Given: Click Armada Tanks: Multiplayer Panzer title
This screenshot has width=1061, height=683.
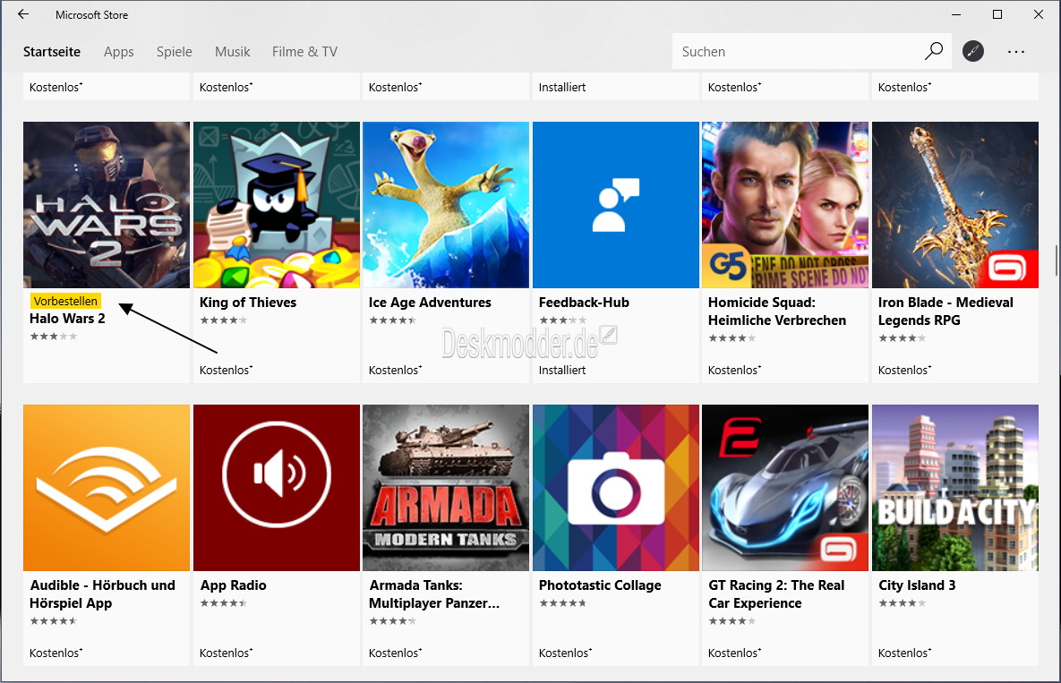Looking at the screenshot, I should click(x=433, y=593).
